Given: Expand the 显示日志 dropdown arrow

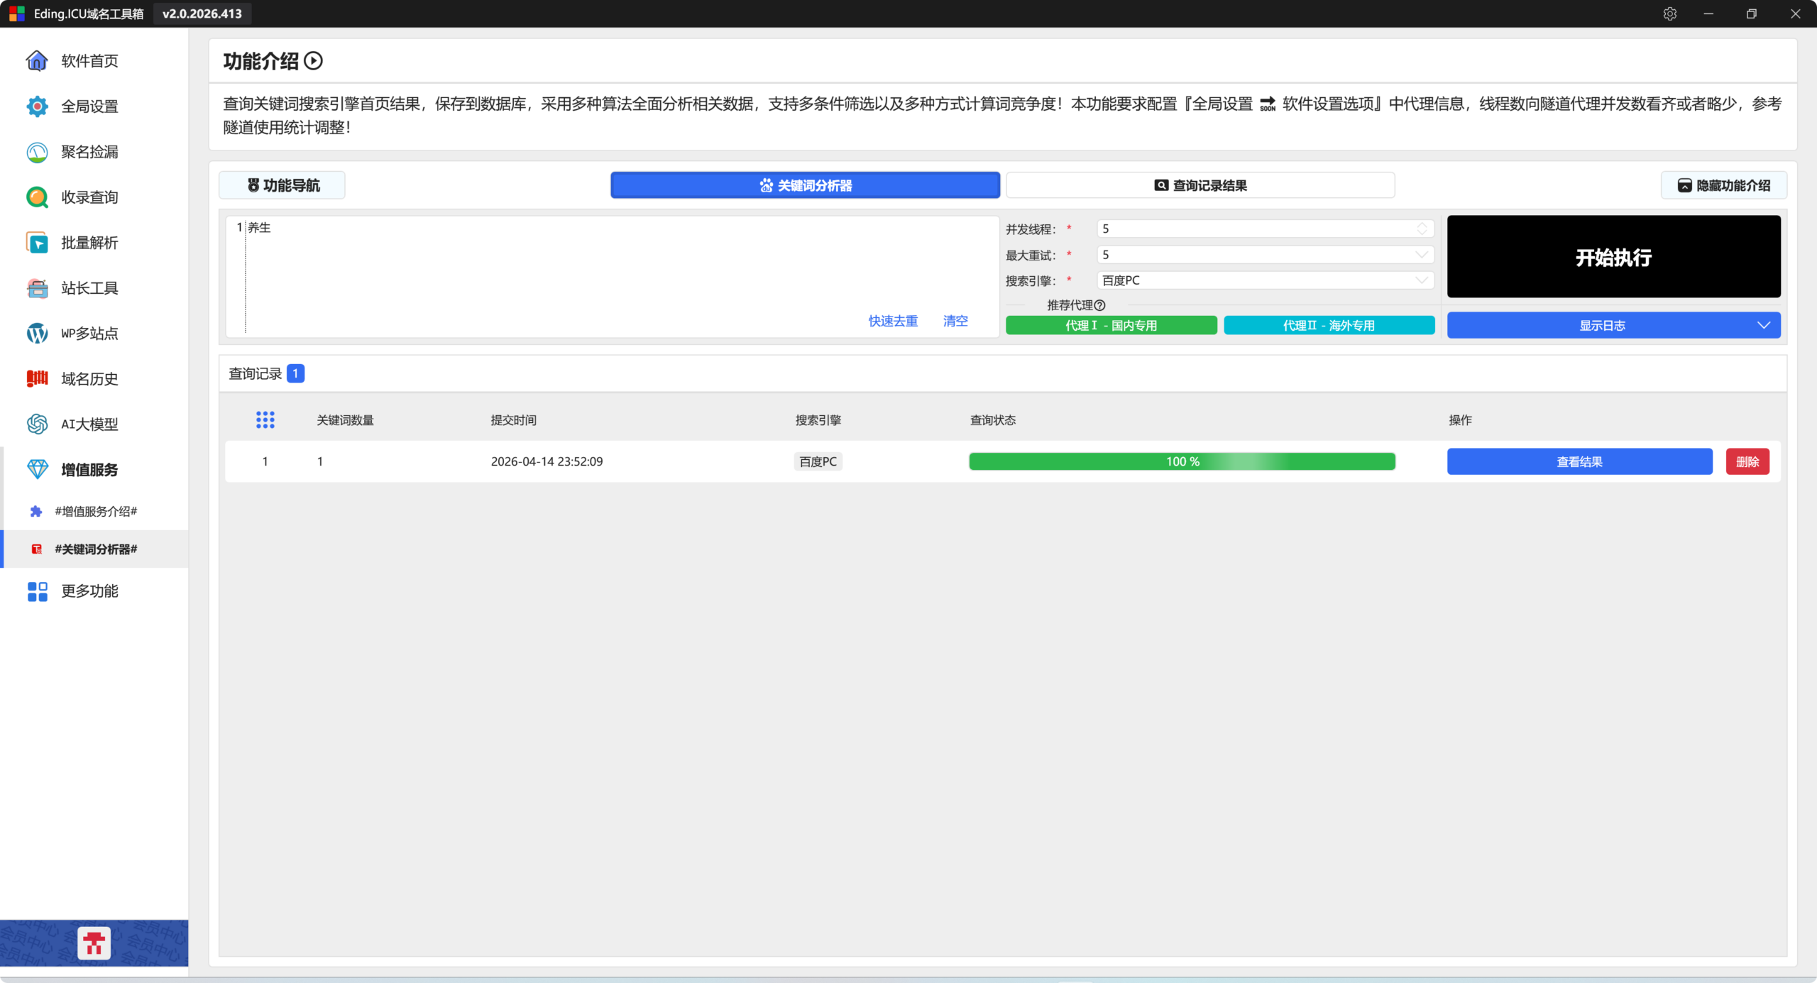Looking at the screenshot, I should tap(1763, 325).
